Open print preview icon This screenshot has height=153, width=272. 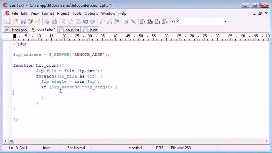coord(54,22)
